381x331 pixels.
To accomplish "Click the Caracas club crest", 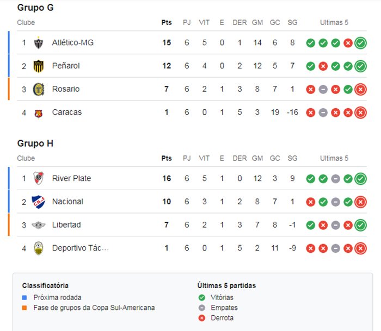I will click(39, 114).
